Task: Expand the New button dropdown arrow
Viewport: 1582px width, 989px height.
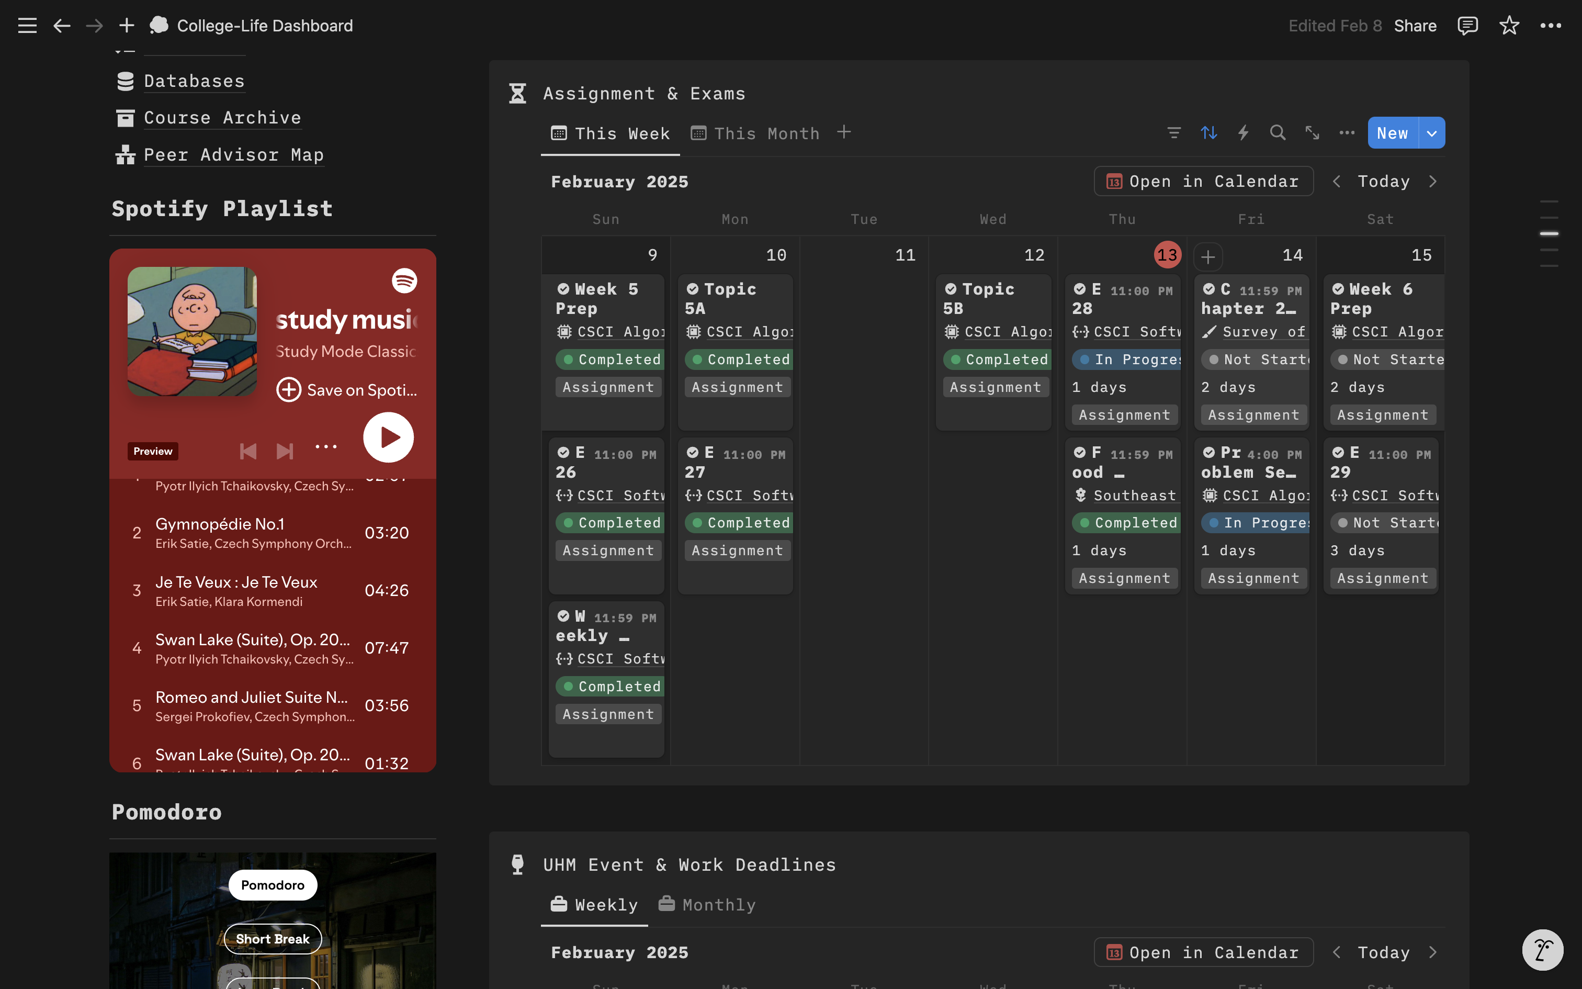Action: click(1432, 133)
